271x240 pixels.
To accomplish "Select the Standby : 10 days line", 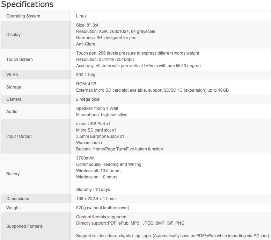I will pyautogui.click(x=93, y=190).
